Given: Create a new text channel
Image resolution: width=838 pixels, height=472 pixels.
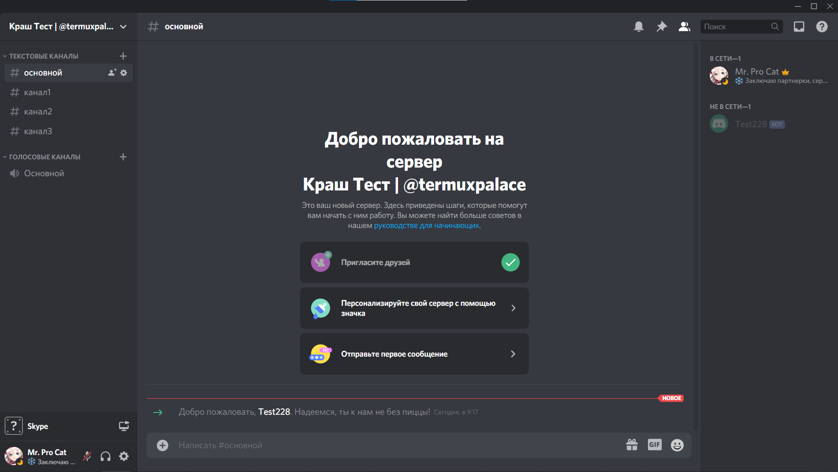Looking at the screenshot, I should click(x=123, y=56).
